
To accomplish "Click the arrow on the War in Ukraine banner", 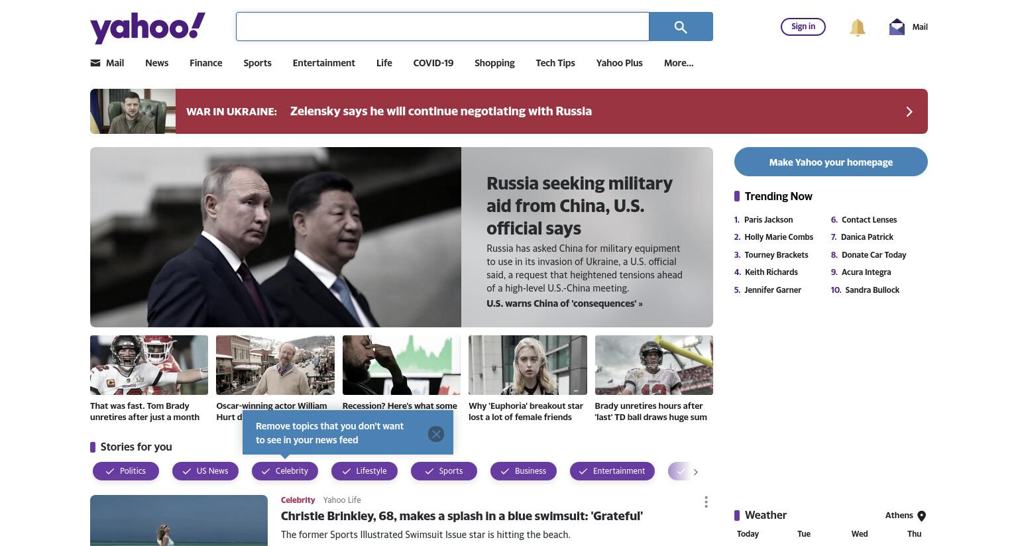I will coord(909,111).
